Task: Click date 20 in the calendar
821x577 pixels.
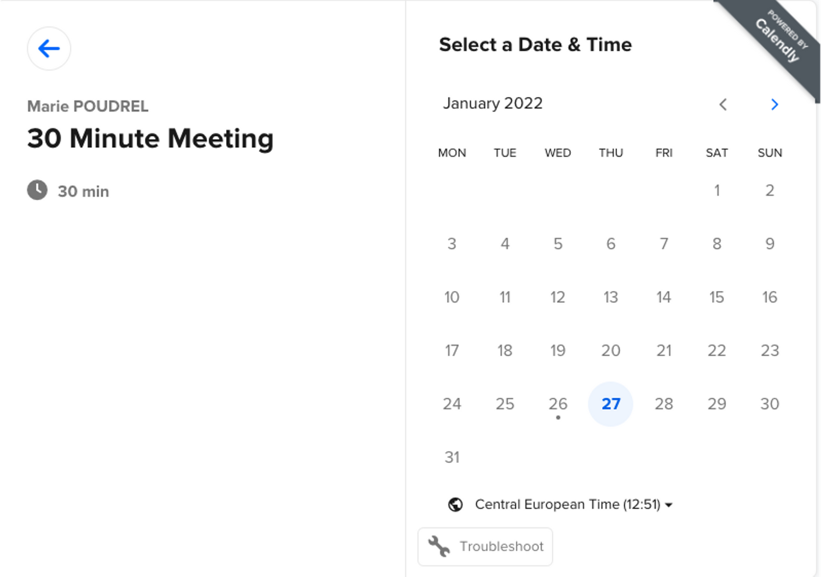Action: click(610, 351)
